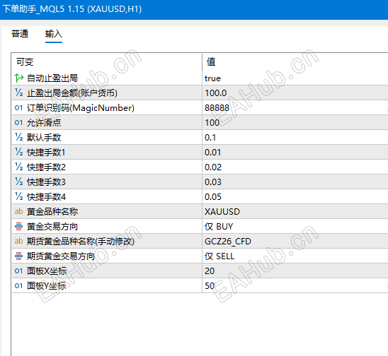This screenshot has width=388, height=356.
Task: Click the green arrow icon beside 自动止盈出局
Action: click(19, 78)
